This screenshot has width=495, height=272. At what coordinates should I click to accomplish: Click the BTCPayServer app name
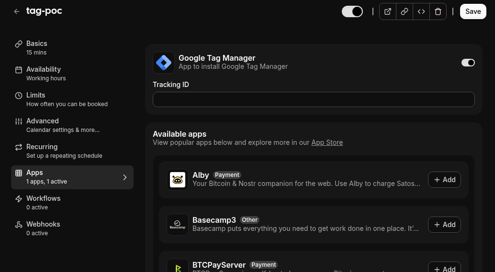click(219, 265)
